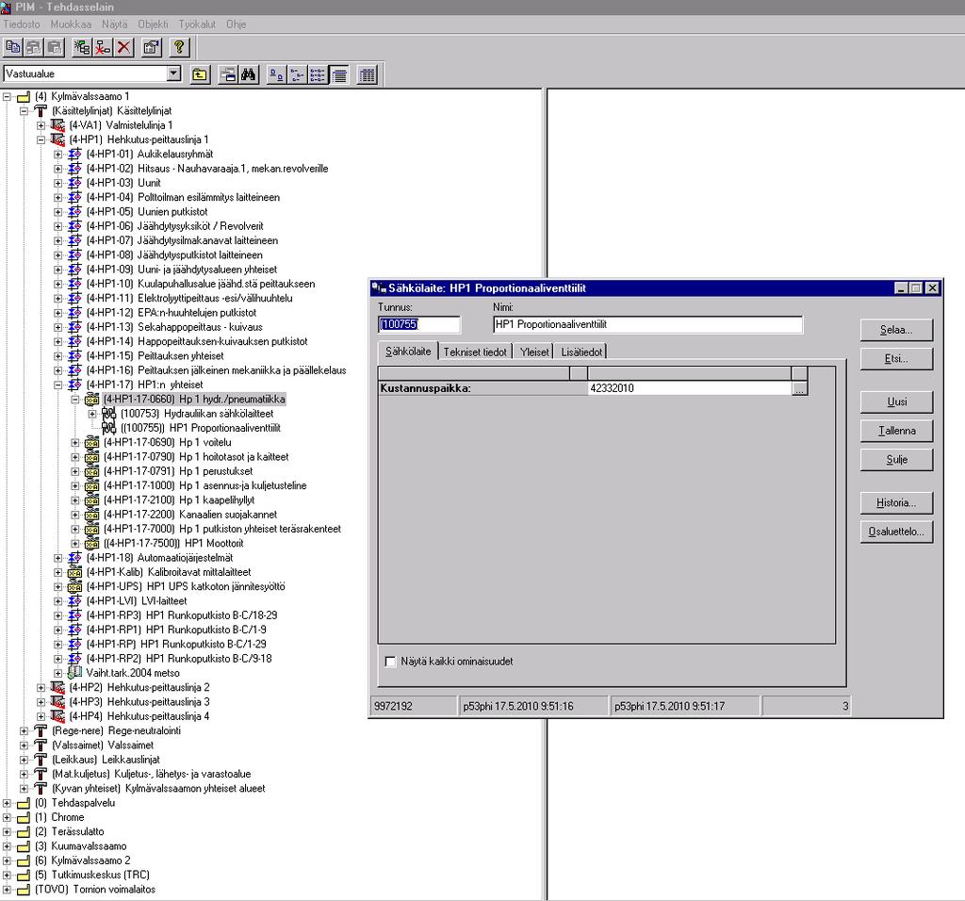Click the Kustannuspaikka value 42332010
Image resolution: width=965 pixels, height=901 pixels.
[x=689, y=388]
